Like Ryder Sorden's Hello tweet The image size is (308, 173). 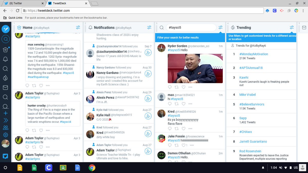tap(183, 87)
